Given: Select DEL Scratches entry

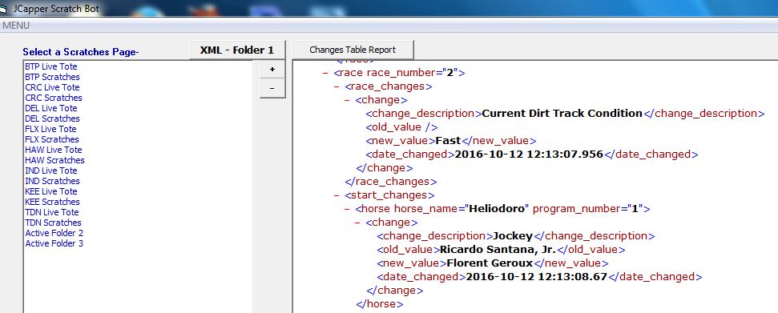Looking at the screenshot, I should click(x=52, y=118).
